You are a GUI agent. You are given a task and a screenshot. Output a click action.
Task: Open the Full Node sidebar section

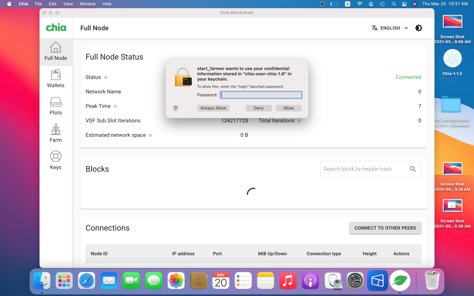[x=56, y=52]
